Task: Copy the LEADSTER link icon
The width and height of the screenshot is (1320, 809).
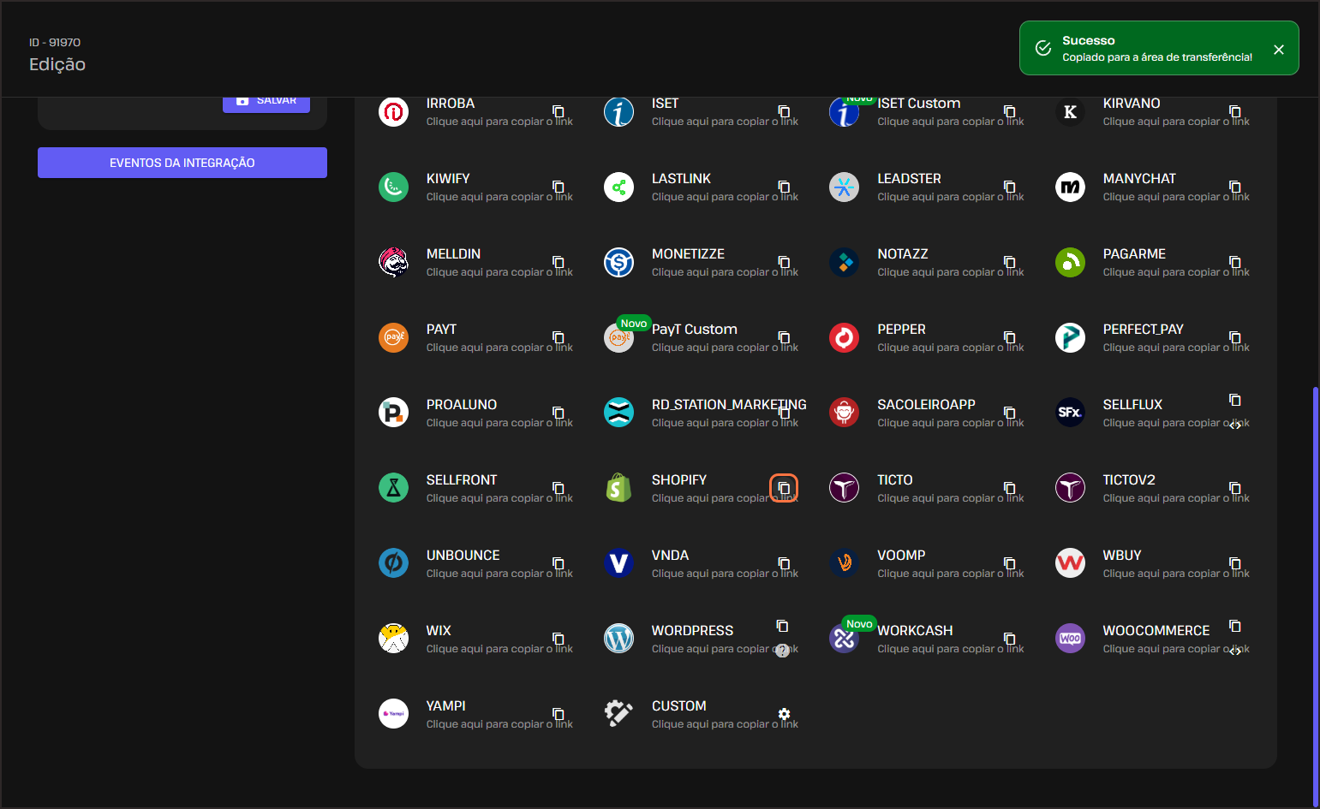Action: [1010, 187]
